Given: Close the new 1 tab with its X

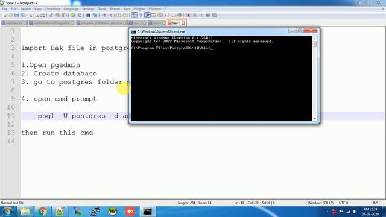Looking at the screenshot, I should [183, 23].
